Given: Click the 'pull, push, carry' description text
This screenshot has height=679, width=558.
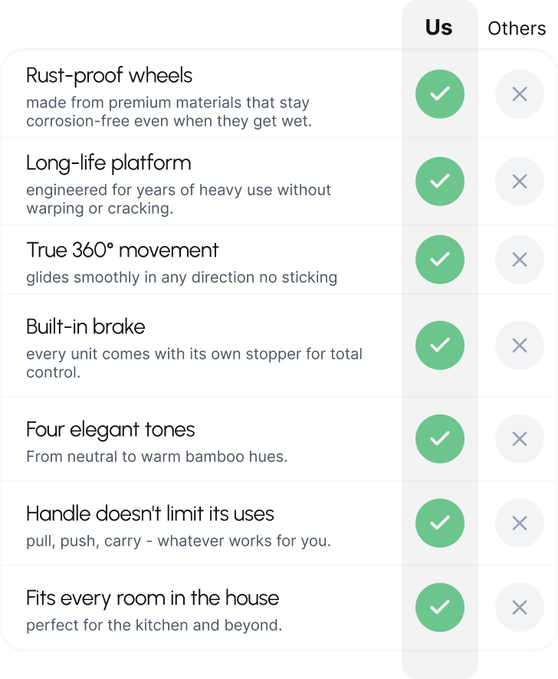Looking at the screenshot, I should (178, 541).
